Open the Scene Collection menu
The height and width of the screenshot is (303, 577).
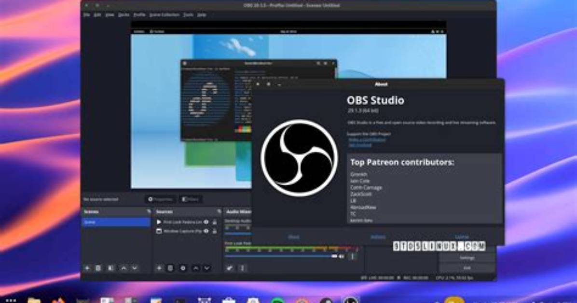165,15
